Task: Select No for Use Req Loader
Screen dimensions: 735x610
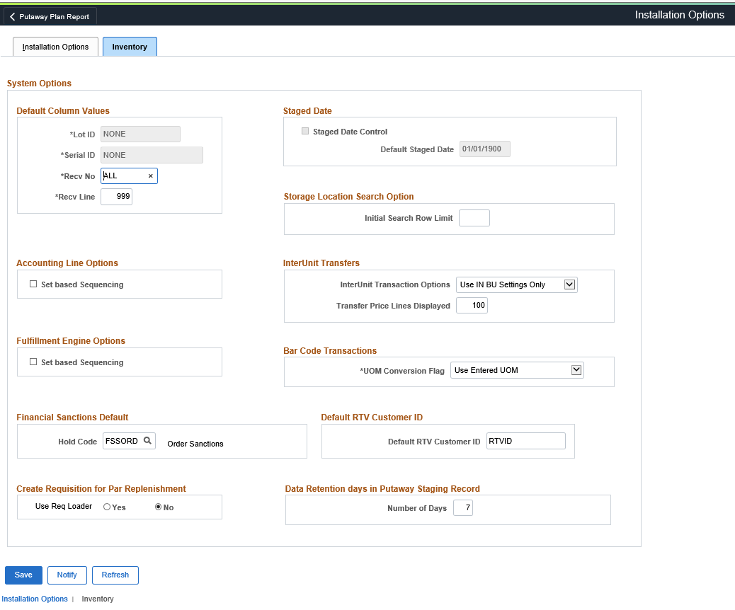Action: (x=159, y=507)
